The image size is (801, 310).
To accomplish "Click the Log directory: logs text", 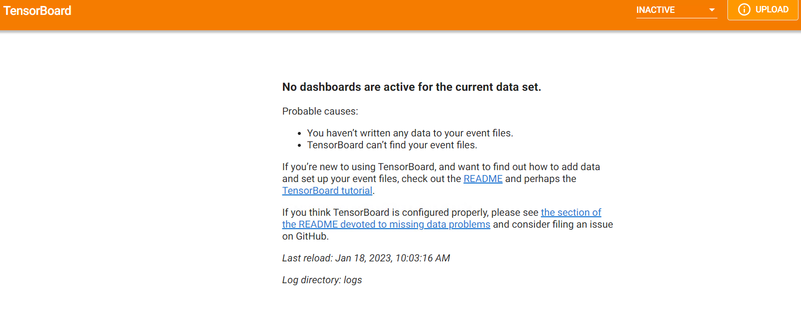I will point(322,280).
